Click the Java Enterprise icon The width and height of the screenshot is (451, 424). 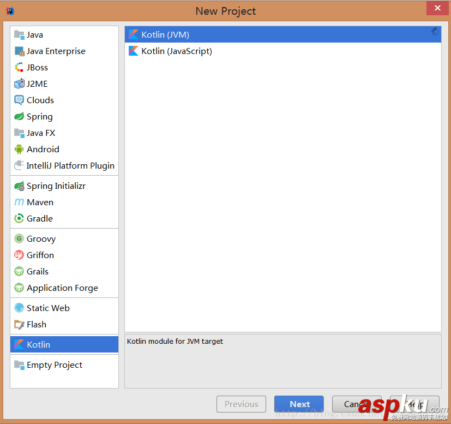coord(19,51)
